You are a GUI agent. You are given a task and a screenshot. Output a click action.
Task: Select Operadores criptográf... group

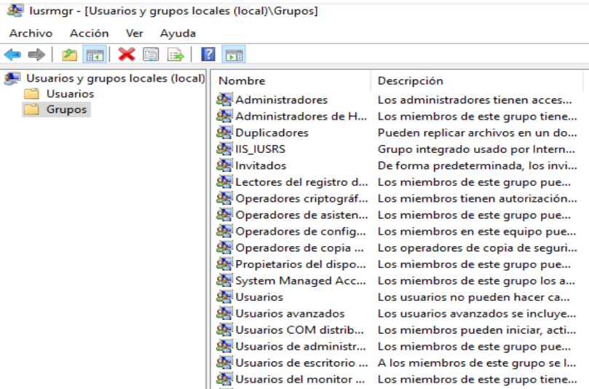[x=301, y=198]
